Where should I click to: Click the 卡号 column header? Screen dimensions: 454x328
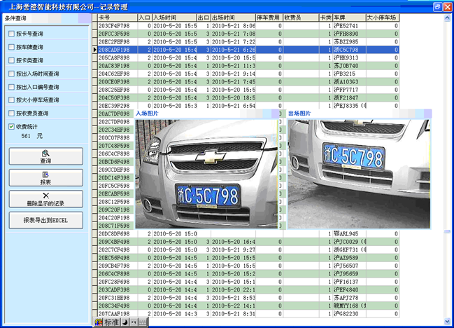tap(116, 16)
